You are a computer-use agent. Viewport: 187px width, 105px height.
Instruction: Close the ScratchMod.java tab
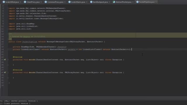click(20, 2)
